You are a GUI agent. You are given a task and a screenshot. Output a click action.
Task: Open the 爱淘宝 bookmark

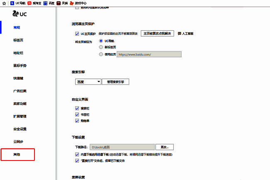click(x=34, y=3)
